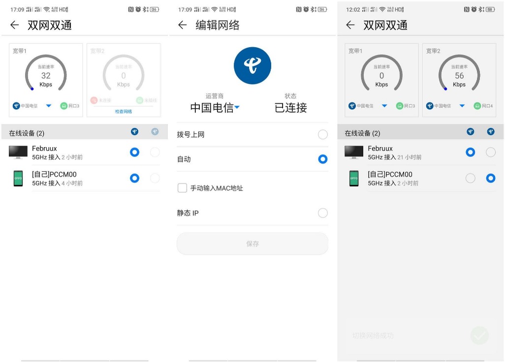The image size is (505, 363).
Task: Tap the 网口4 port icon under 宽带2
Action: point(477,106)
